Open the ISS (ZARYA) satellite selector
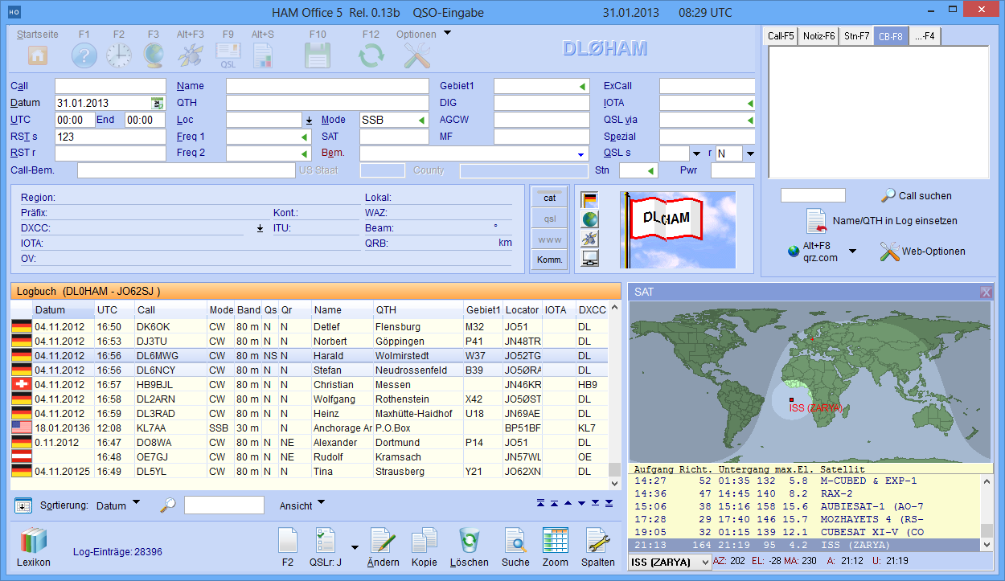Viewport: 1005px width, 581px height. [670, 562]
